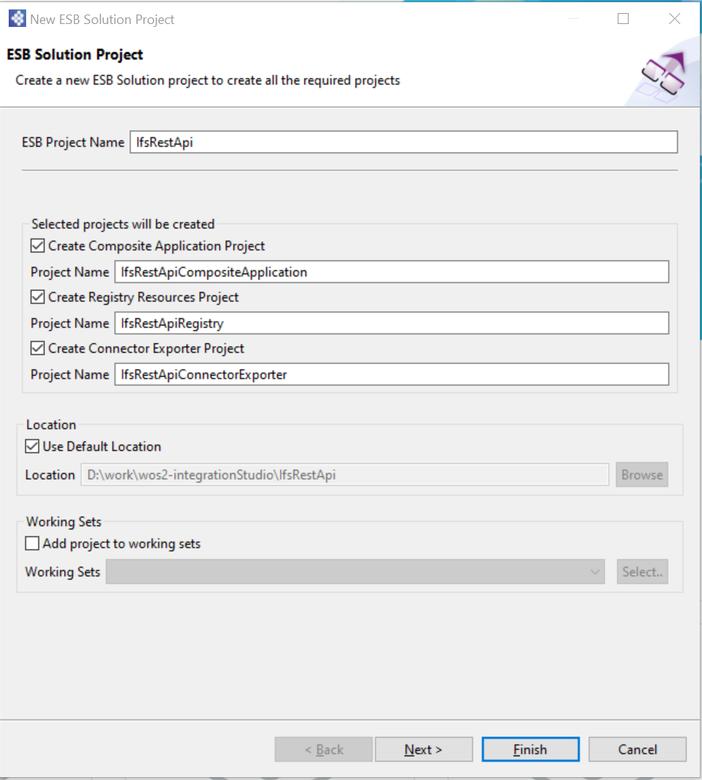Open the Working Sets dropdown
This screenshot has height=780, width=702.
coord(596,572)
